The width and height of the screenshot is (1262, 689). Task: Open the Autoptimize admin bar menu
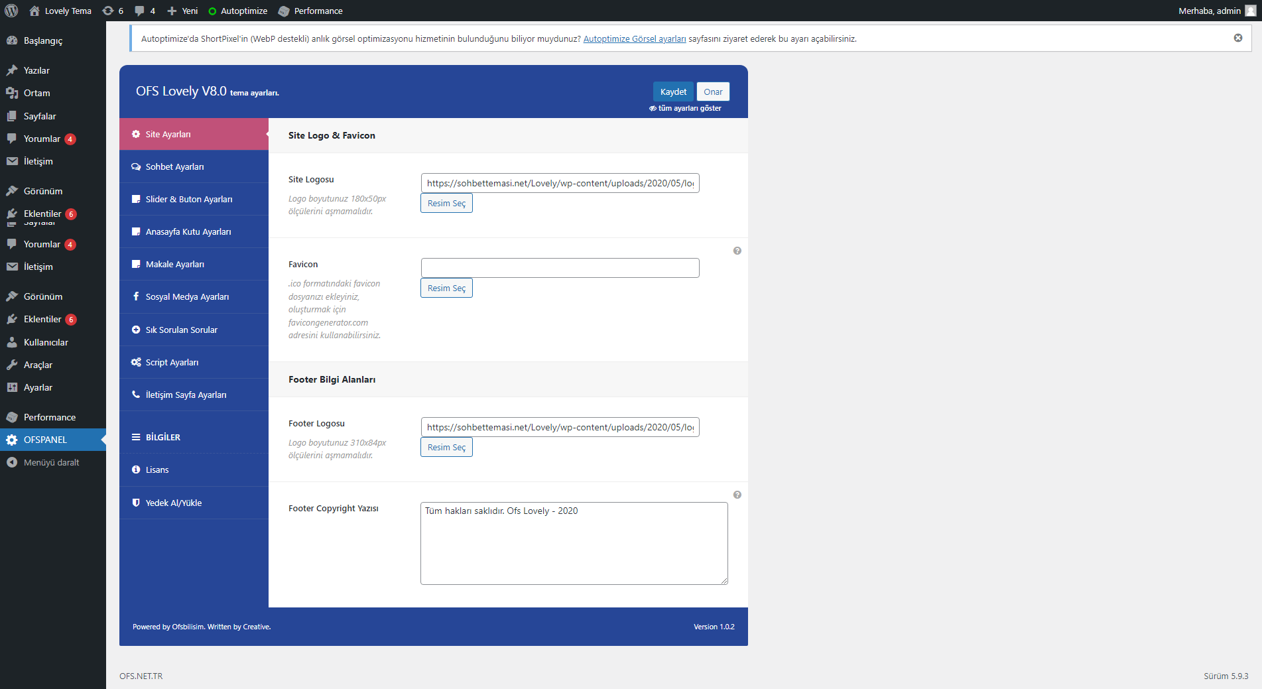[x=237, y=11]
